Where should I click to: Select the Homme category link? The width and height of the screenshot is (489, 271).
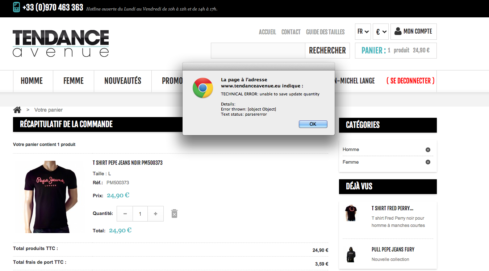click(x=351, y=150)
